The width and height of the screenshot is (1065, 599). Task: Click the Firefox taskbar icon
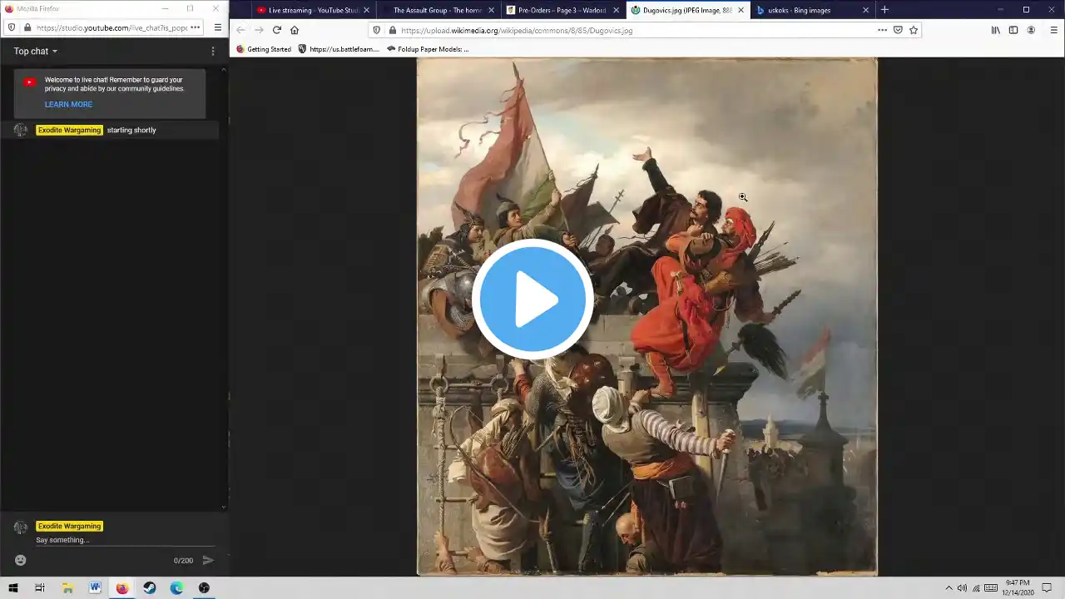coord(122,588)
